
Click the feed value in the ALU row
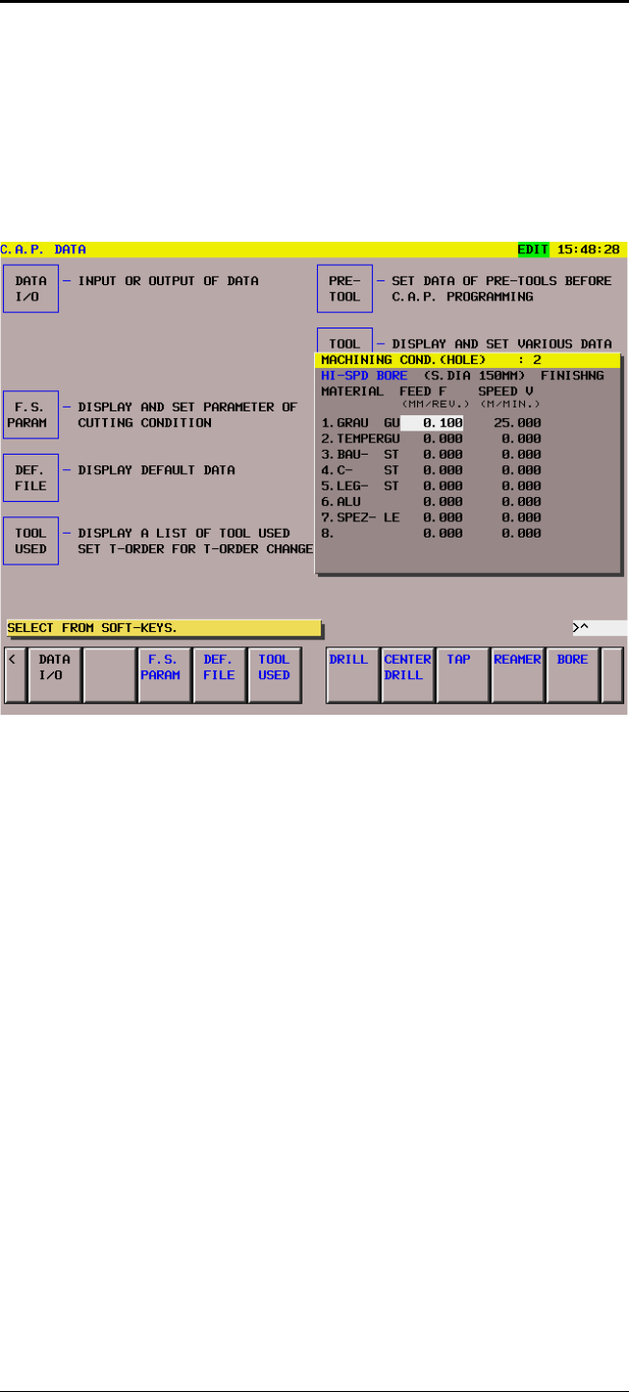442,502
